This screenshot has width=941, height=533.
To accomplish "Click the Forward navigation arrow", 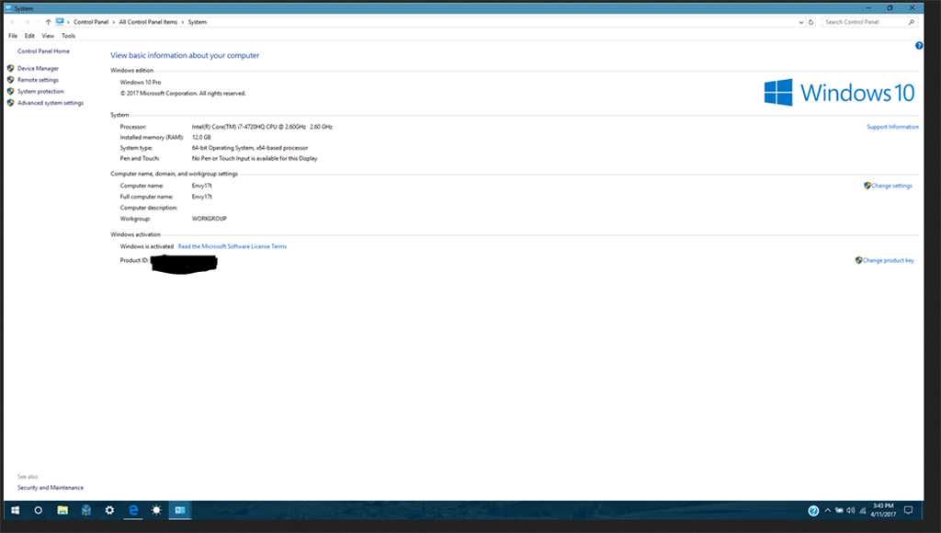I will pyautogui.click(x=27, y=22).
